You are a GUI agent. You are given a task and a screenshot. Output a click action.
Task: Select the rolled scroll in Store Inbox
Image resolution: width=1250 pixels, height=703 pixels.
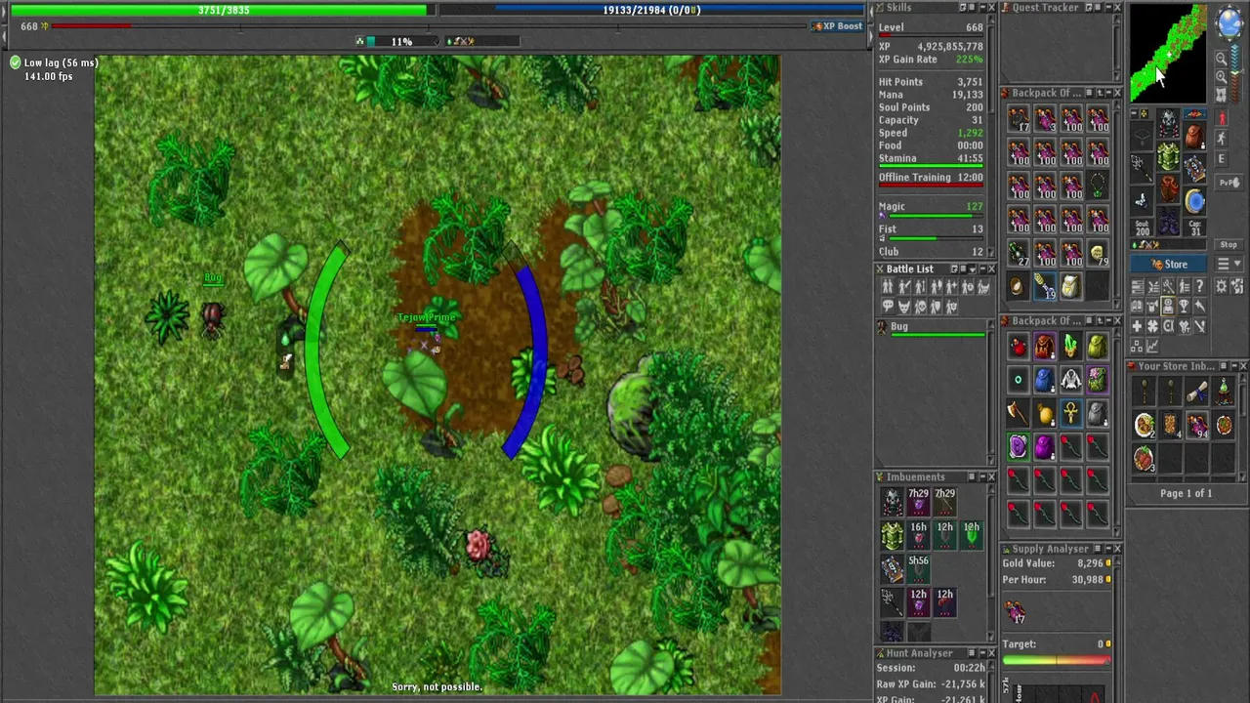point(1197,392)
